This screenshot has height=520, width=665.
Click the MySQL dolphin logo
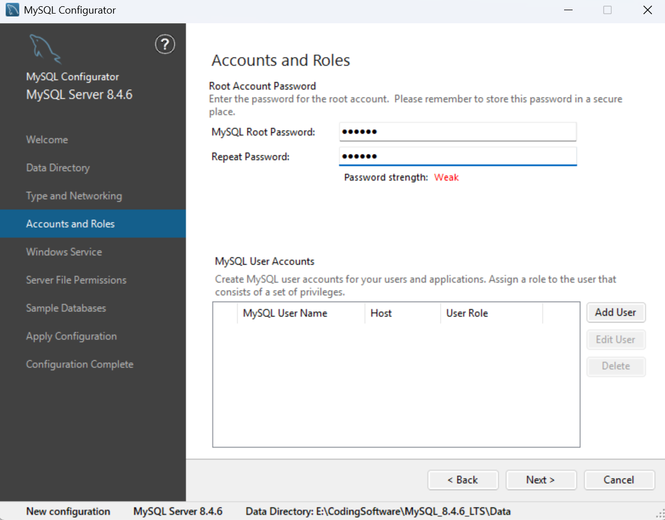(45, 50)
